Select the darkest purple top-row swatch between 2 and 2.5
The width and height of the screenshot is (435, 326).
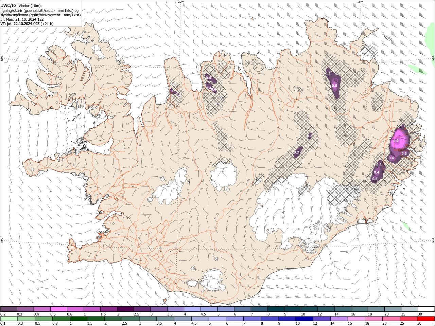[125, 309]
